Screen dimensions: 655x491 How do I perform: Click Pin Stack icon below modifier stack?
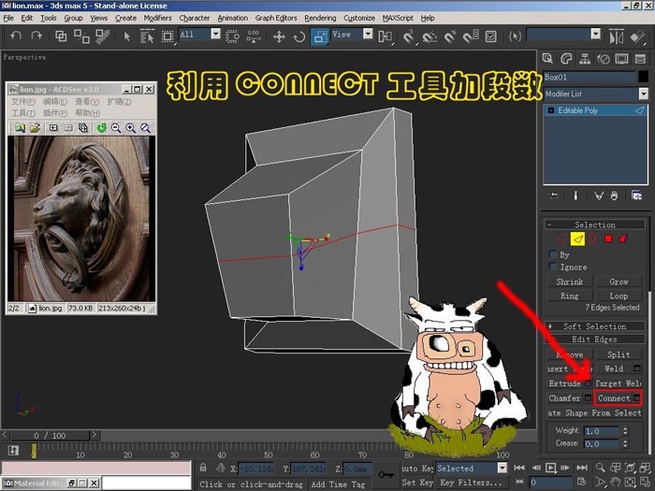coord(554,195)
